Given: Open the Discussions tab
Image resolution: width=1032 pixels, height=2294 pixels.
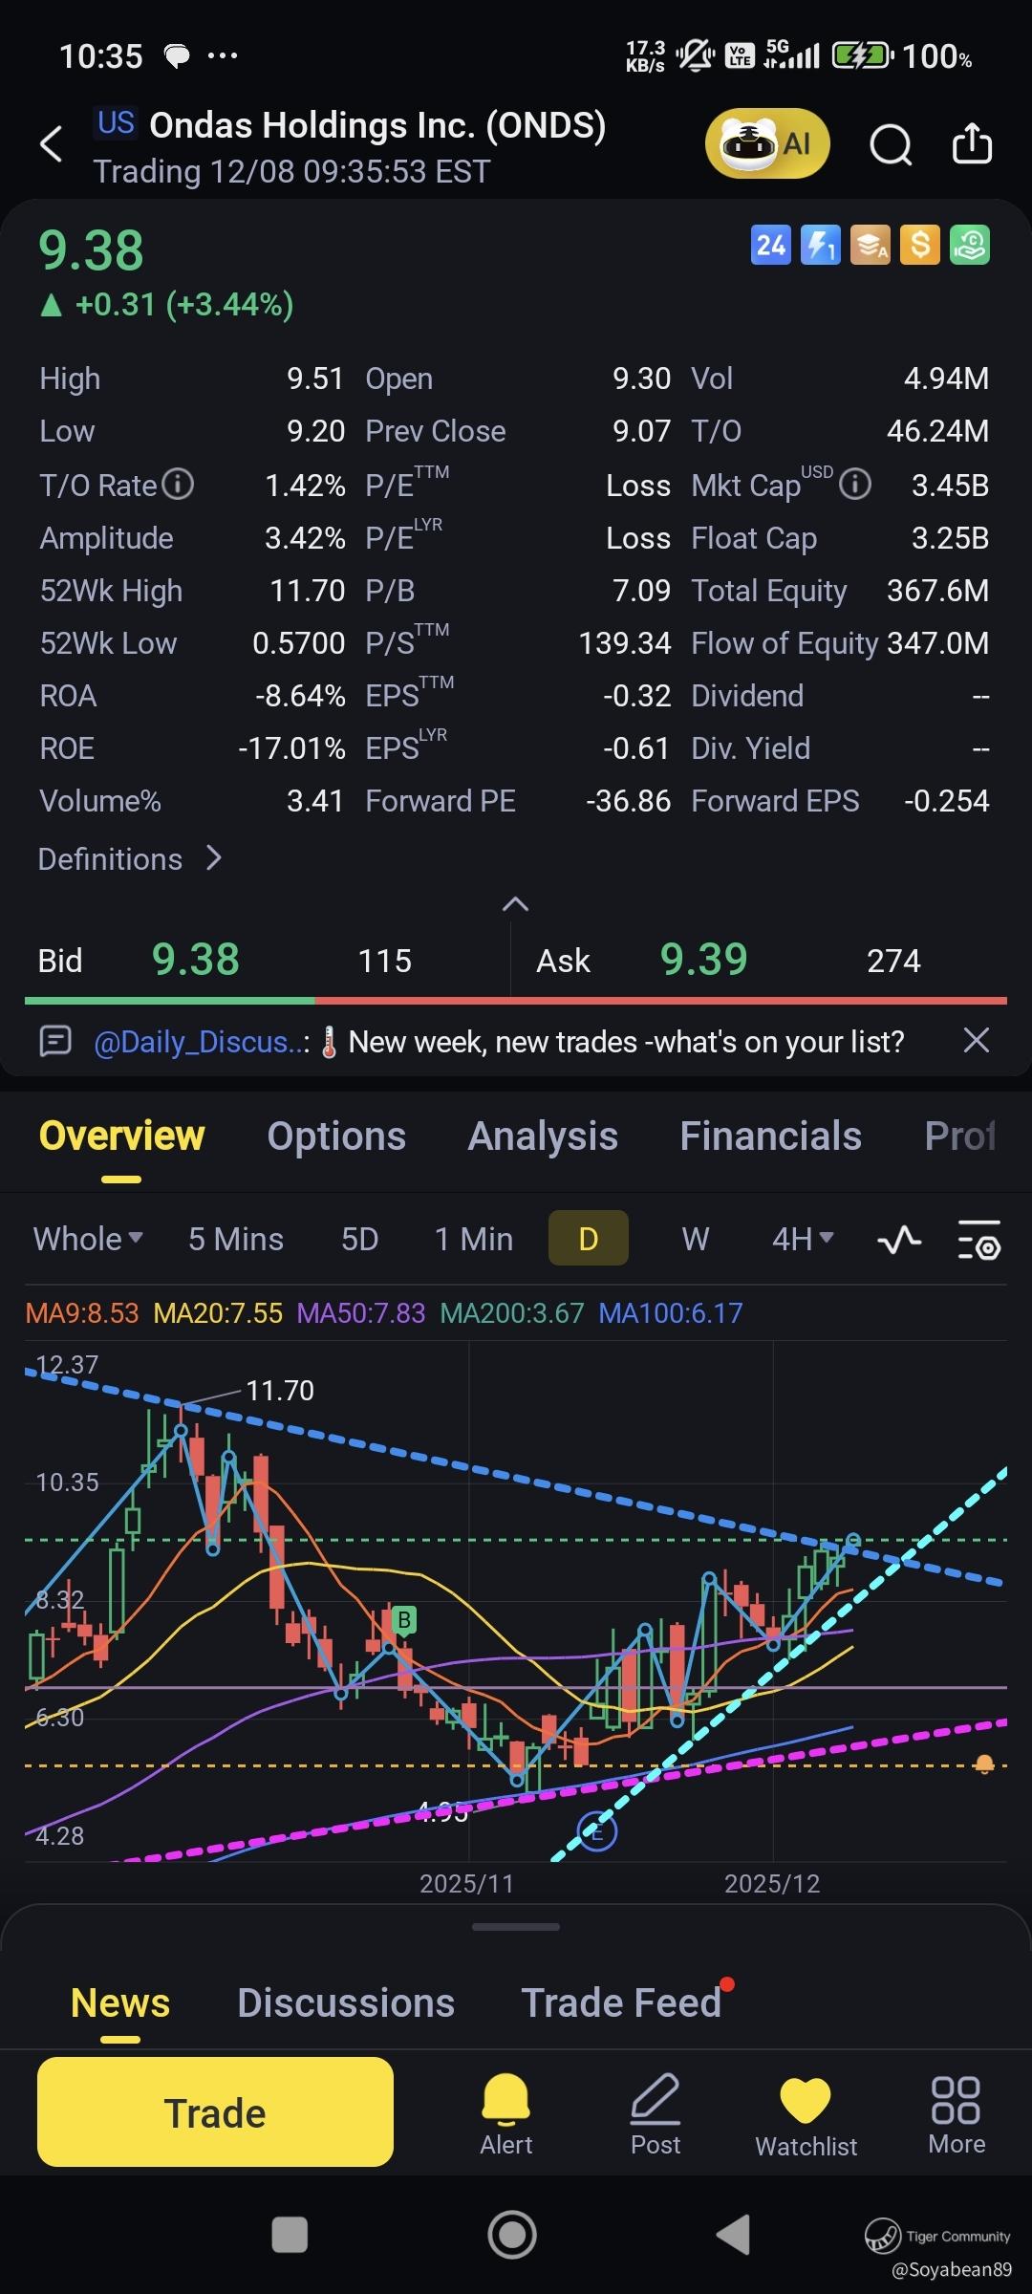Looking at the screenshot, I should [346, 2002].
